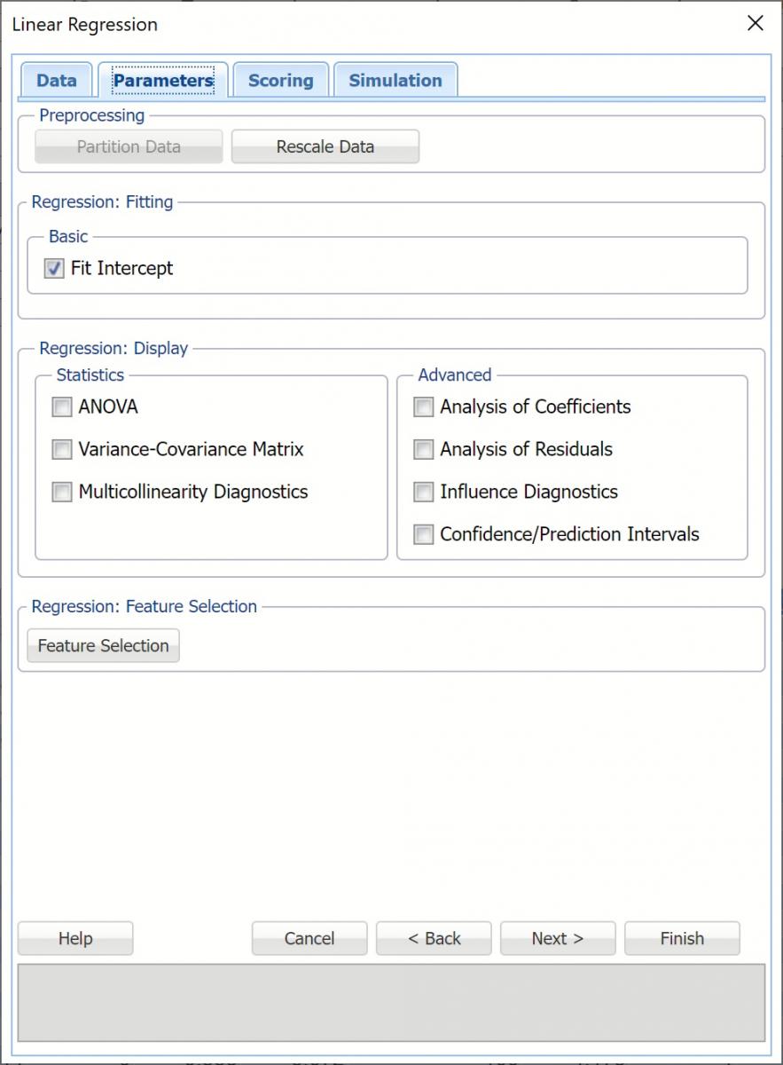Open the Scoring tab
783x1065 pixels.
tap(280, 81)
